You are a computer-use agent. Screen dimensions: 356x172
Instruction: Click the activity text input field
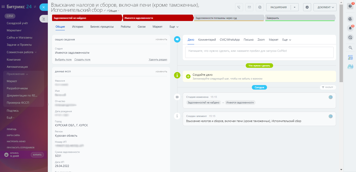259,52
